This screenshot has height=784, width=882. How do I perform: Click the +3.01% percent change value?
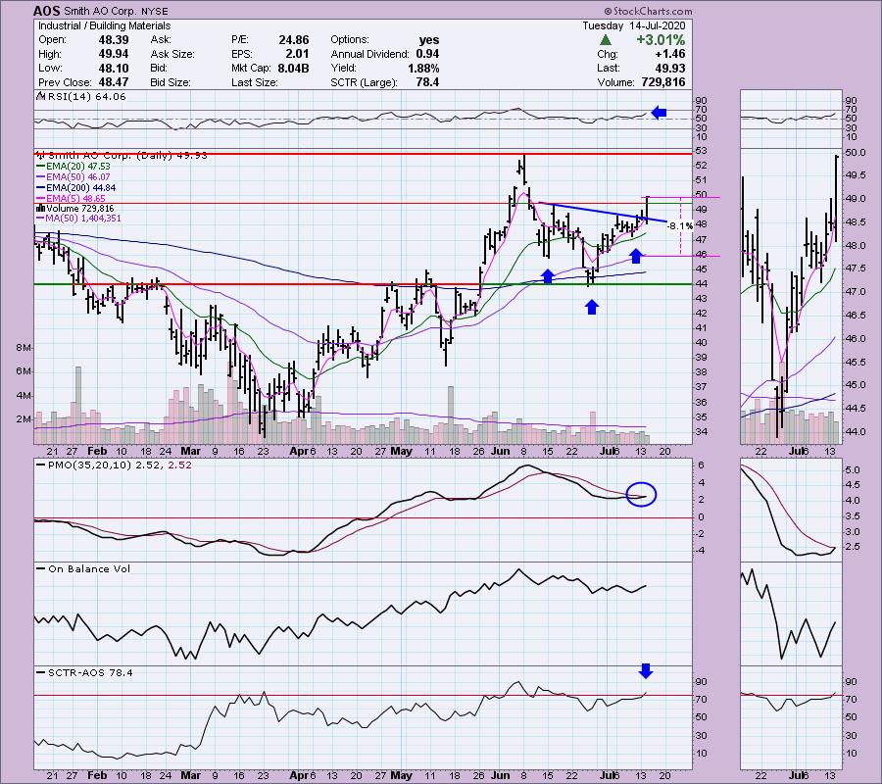(661, 40)
